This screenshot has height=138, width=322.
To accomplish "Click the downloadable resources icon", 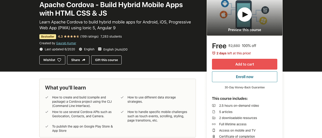I will pos(214,118).
